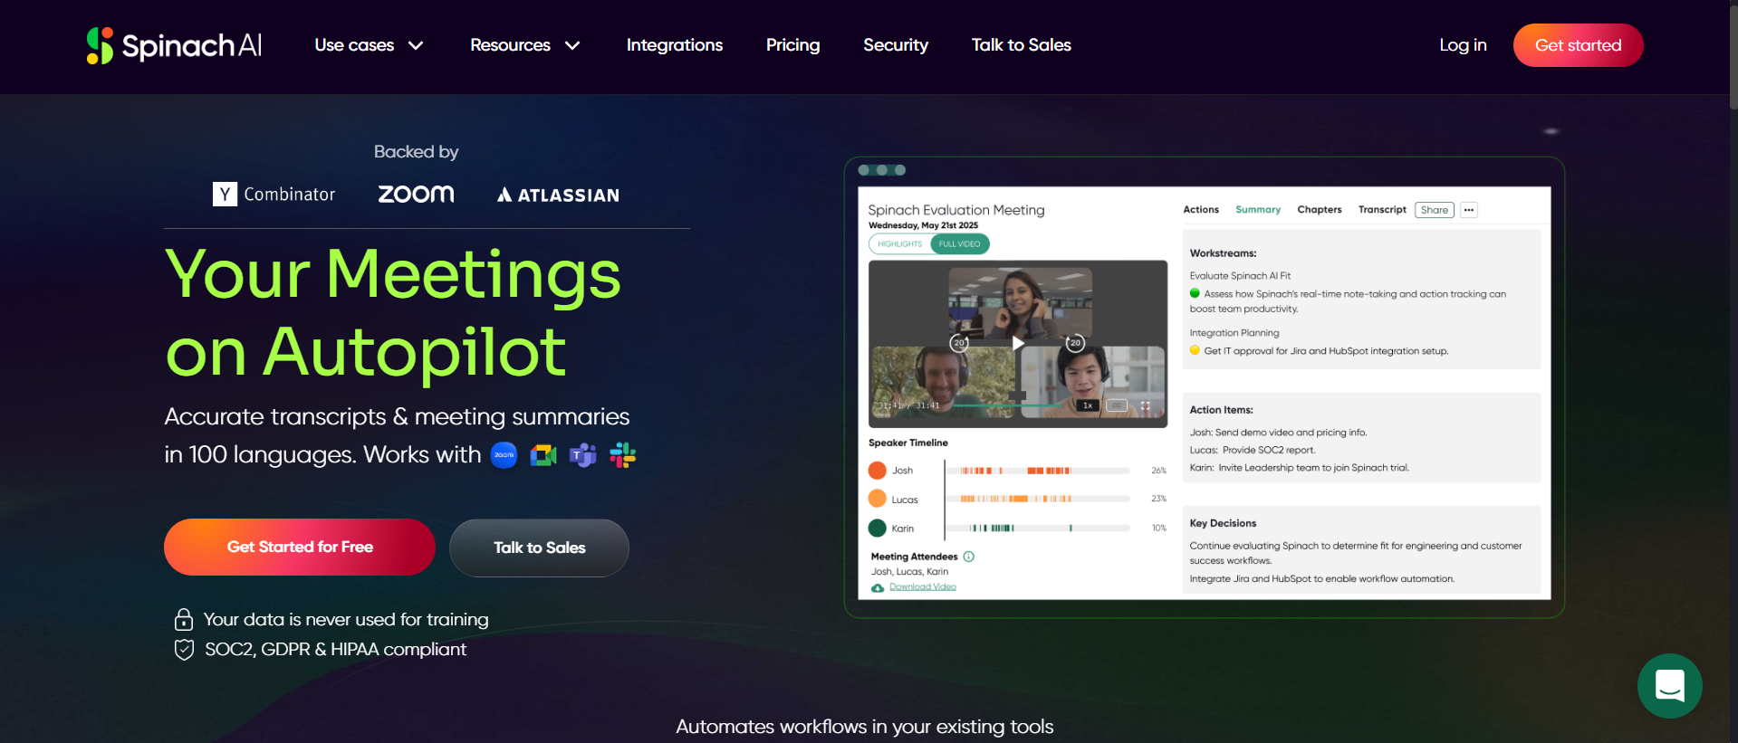The image size is (1738, 743).
Task: Click the Log in link
Action: (x=1463, y=45)
